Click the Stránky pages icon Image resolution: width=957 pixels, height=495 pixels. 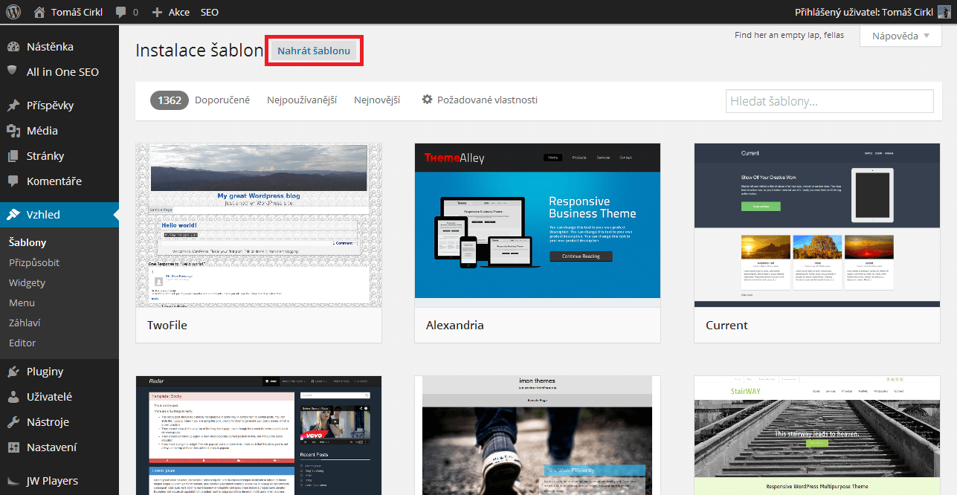[13, 156]
